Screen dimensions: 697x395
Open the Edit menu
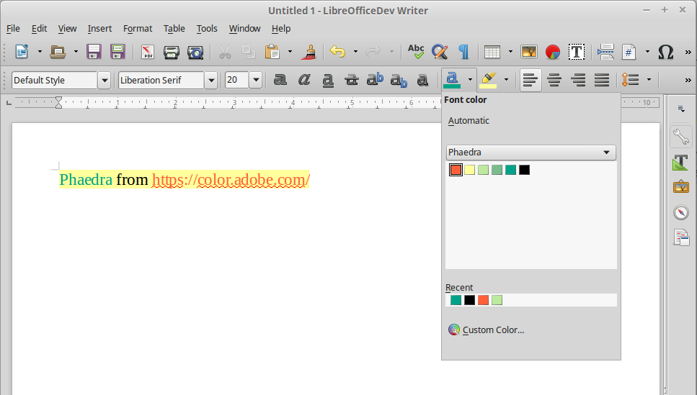(x=39, y=28)
